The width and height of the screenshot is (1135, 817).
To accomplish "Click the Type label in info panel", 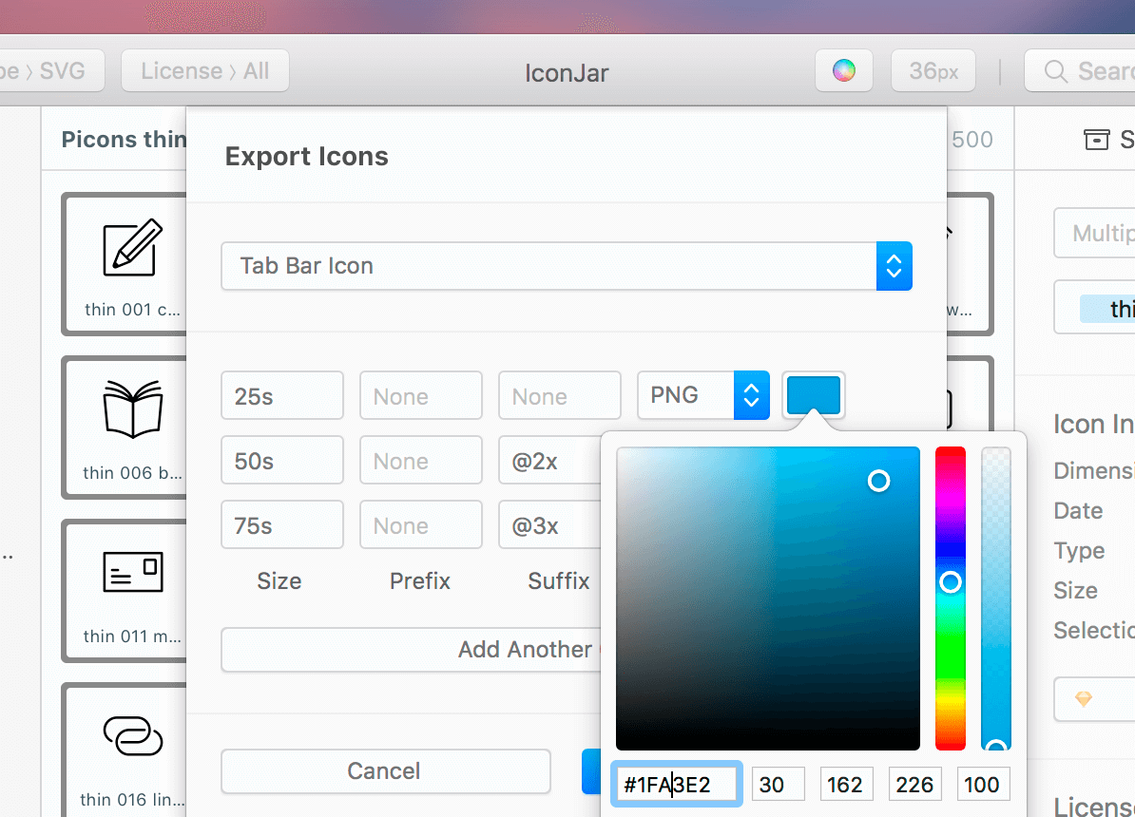I will click(1079, 551).
